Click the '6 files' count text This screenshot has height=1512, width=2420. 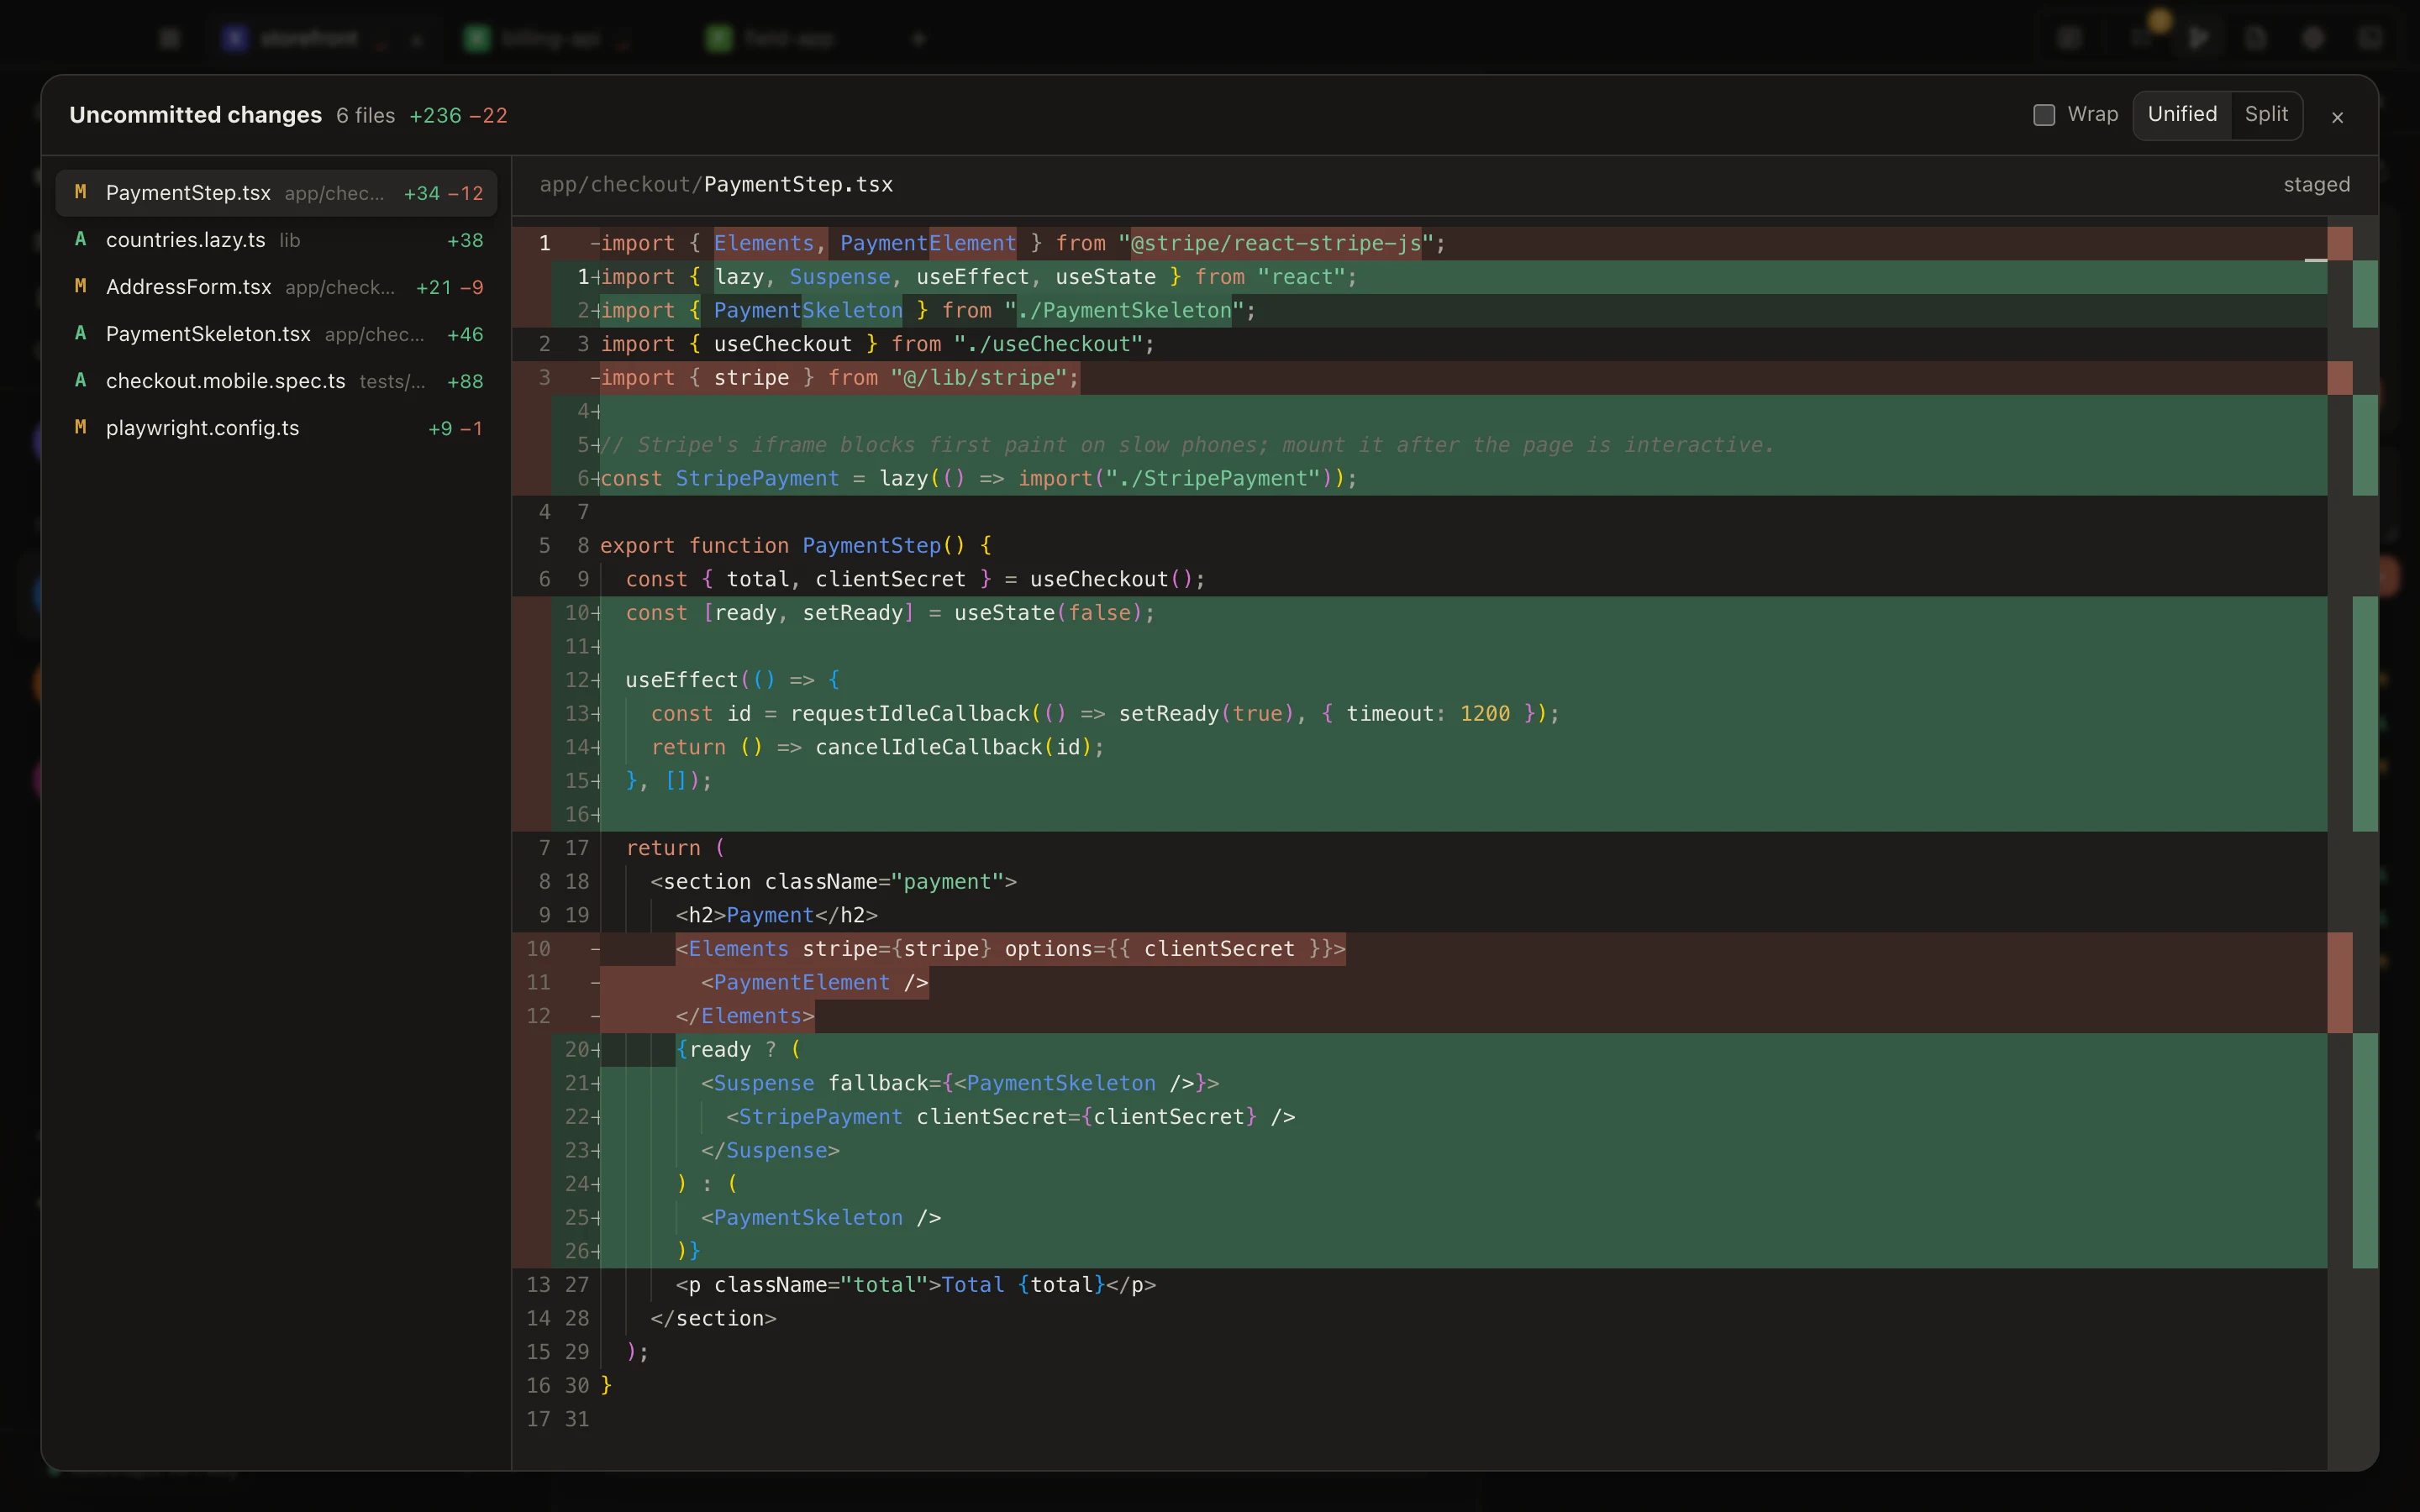365,116
